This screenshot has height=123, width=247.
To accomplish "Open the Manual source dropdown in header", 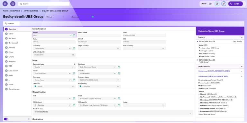I will pyautogui.click(x=55, y=17).
